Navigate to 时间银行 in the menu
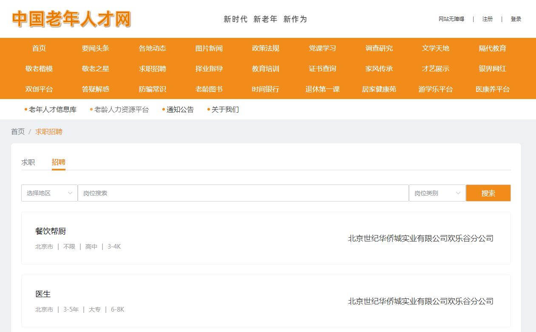536x332 pixels. click(265, 89)
